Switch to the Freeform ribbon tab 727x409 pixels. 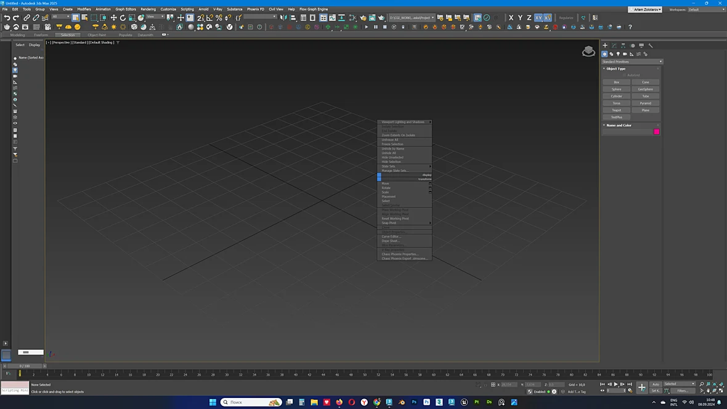(x=41, y=34)
